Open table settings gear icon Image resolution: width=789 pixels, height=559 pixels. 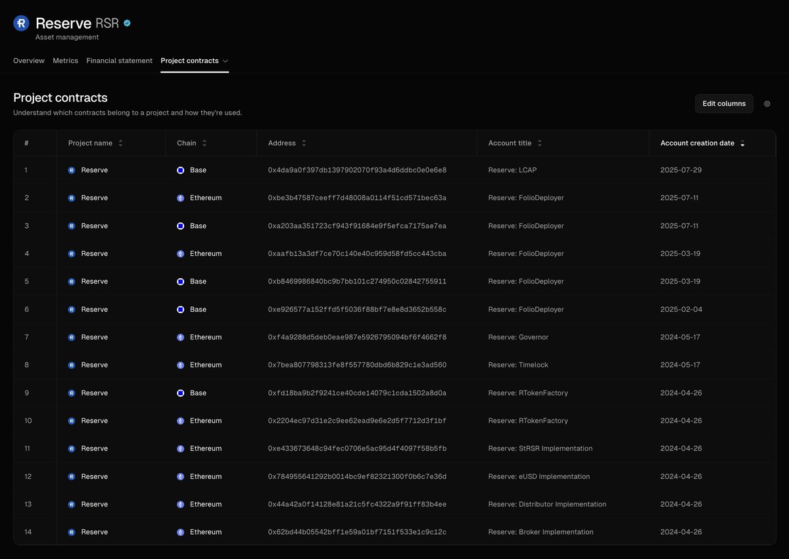(x=767, y=104)
